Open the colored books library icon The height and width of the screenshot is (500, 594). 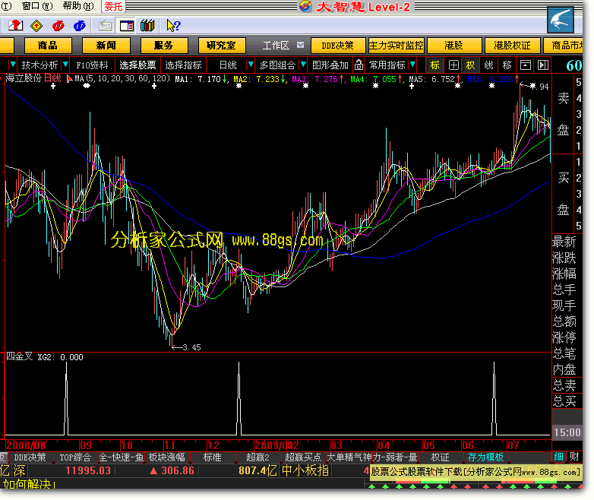[147, 25]
